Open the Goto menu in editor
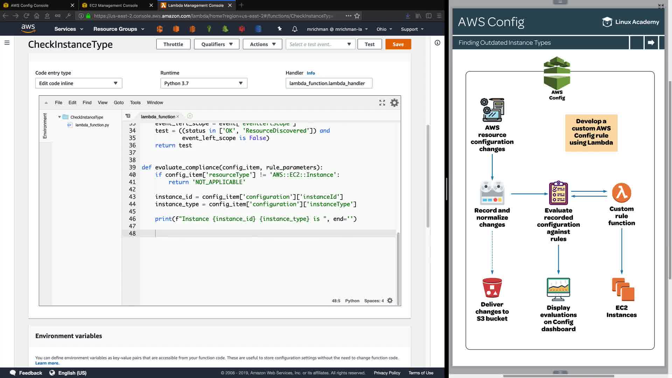 119,103
